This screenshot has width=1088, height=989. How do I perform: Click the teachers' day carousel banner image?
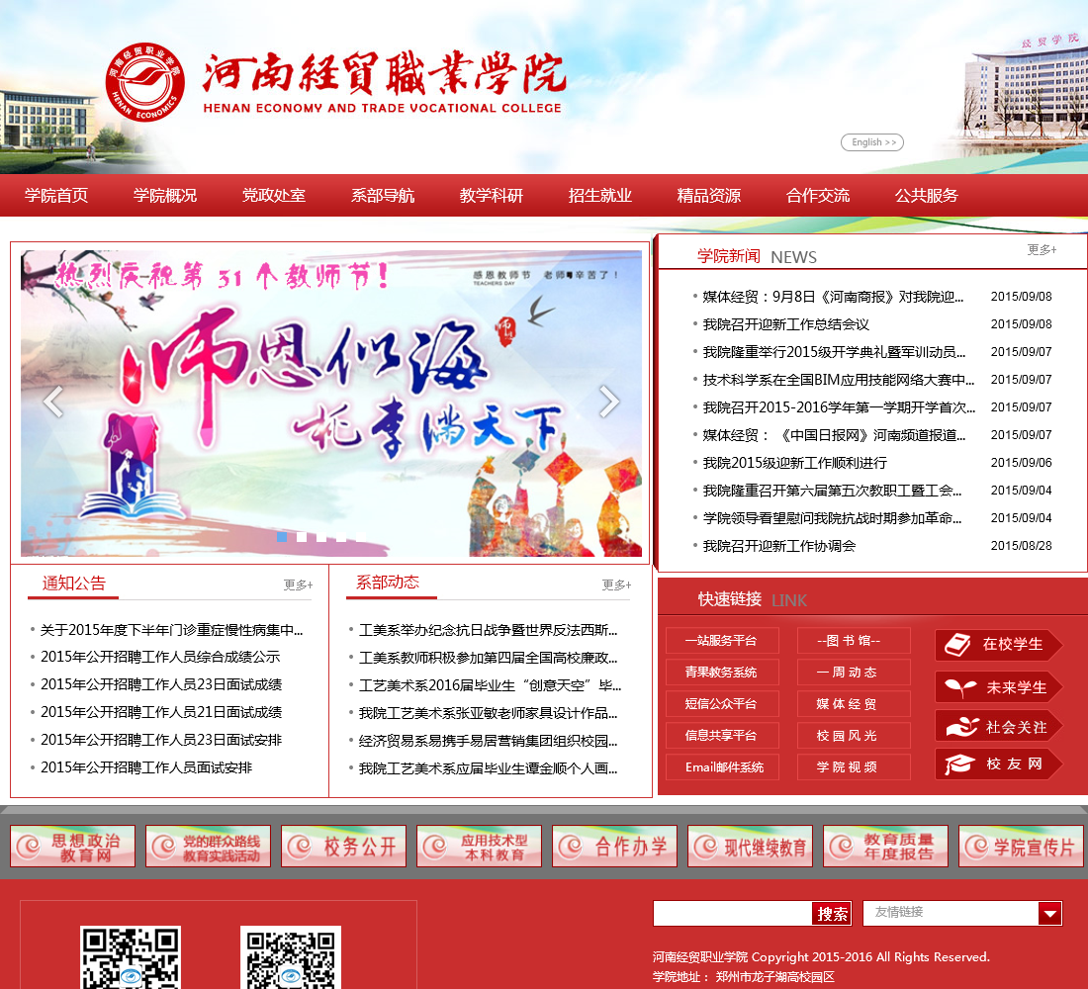[x=331, y=404]
